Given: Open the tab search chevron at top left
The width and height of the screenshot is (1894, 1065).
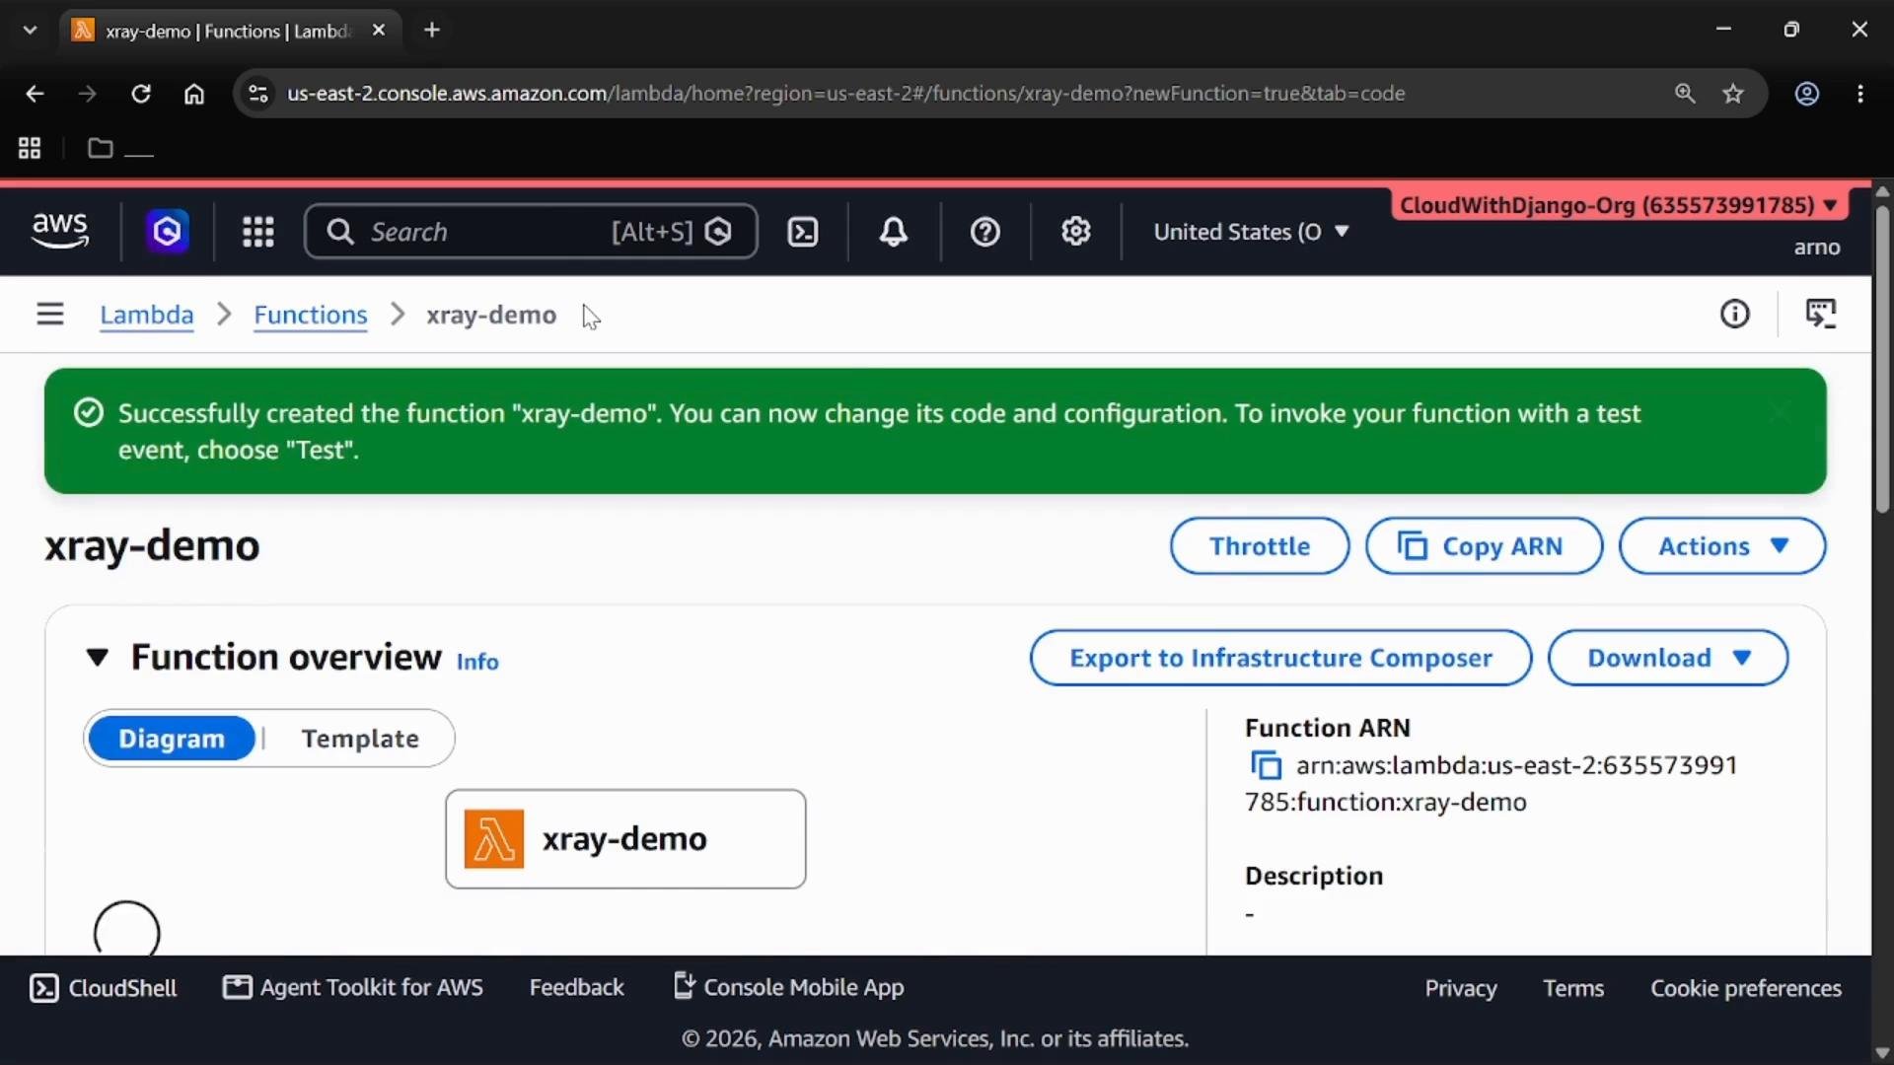Looking at the screenshot, I should [30, 31].
